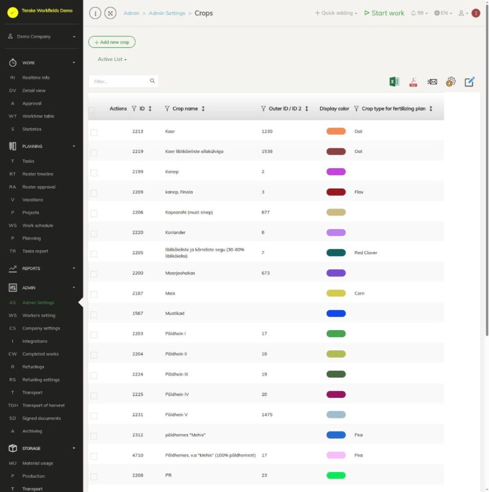Screen dimensions: 489x492
Task: Click the yellow color swatch for Mais
Action: click(336, 293)
